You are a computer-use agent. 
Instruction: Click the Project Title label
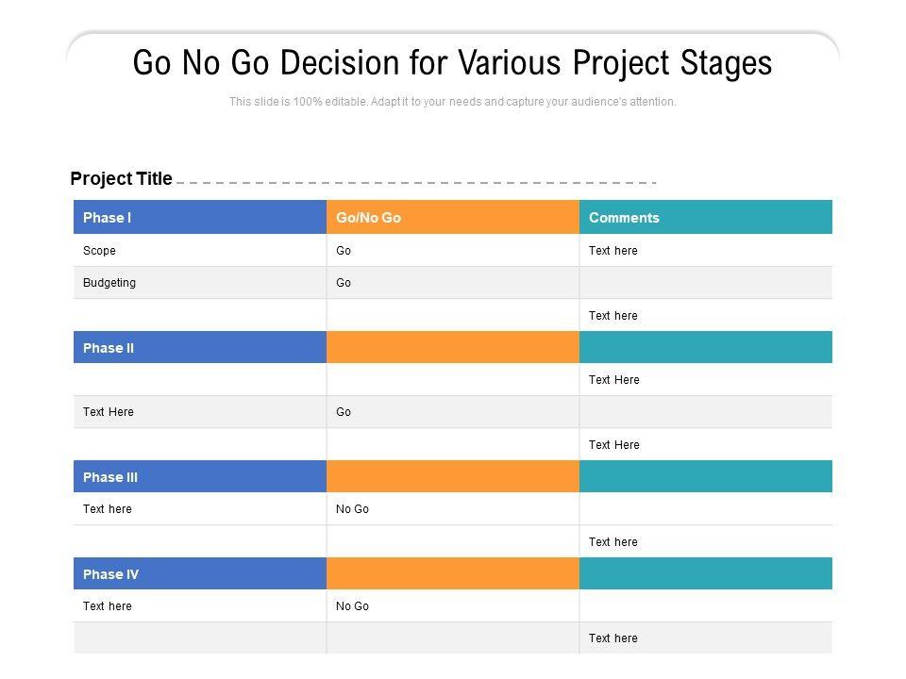click(x=121, y=178)
